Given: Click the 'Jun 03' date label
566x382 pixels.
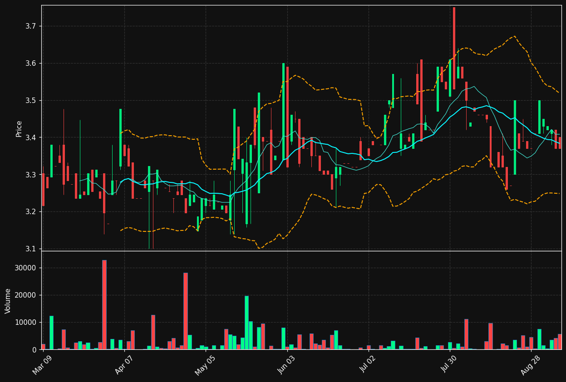Looking at the screenshot, I should [286, 366].
